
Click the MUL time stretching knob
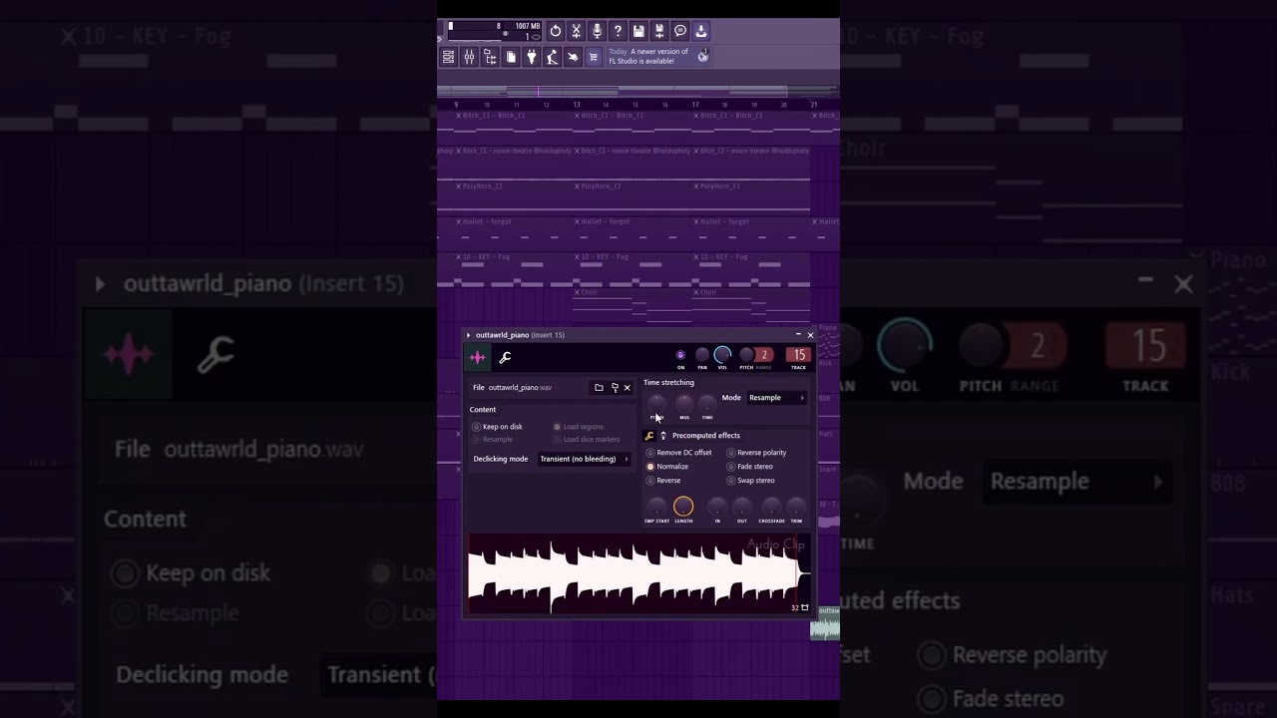point(683,403)
